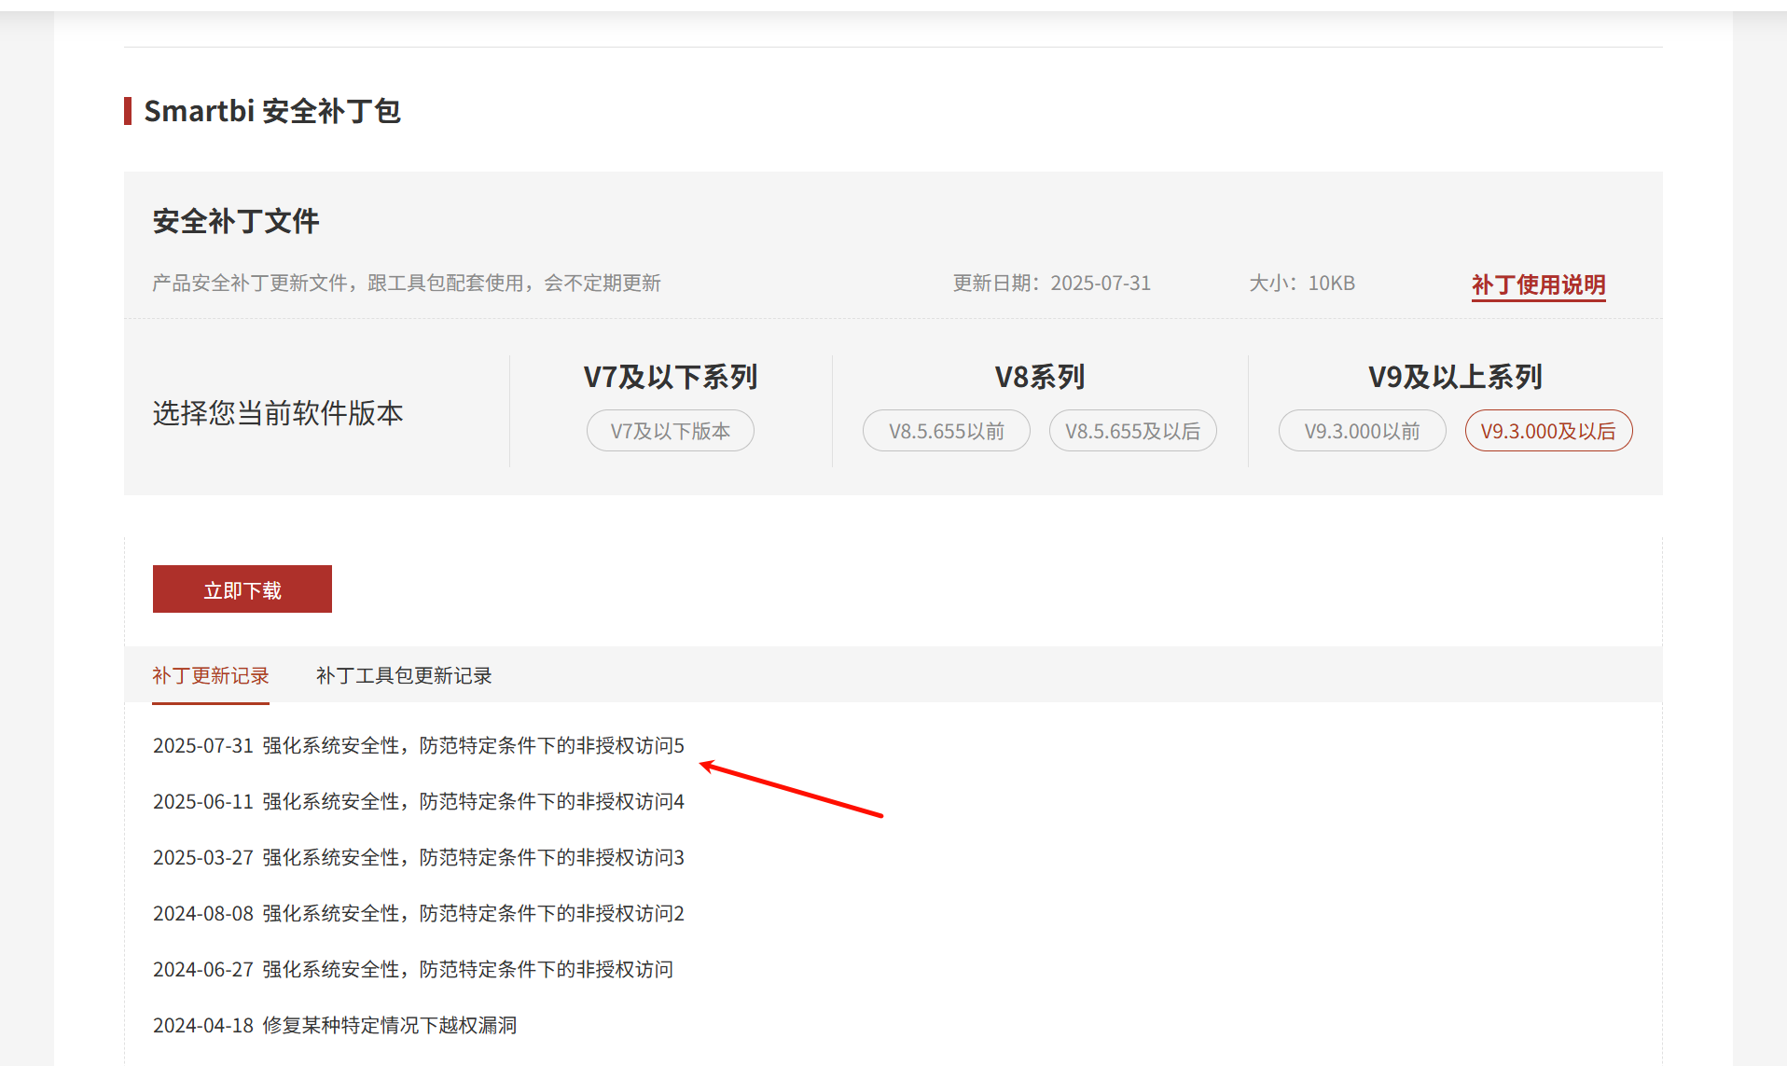Click the 立即下载 download button
The image size is (1787, 1066).
click(x=242, y=589)
